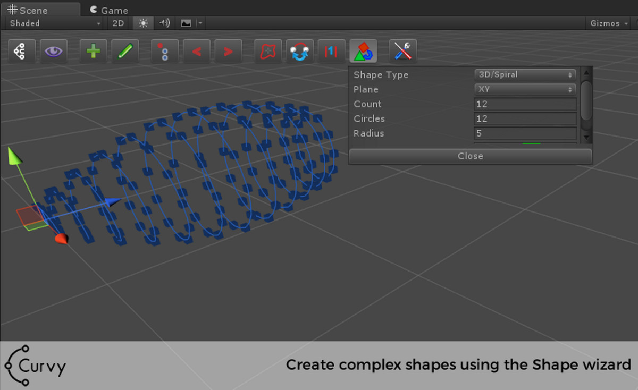Viewport: 638px width, 390px height.
Task: Click the green plus add button
Action: point(93,52)
